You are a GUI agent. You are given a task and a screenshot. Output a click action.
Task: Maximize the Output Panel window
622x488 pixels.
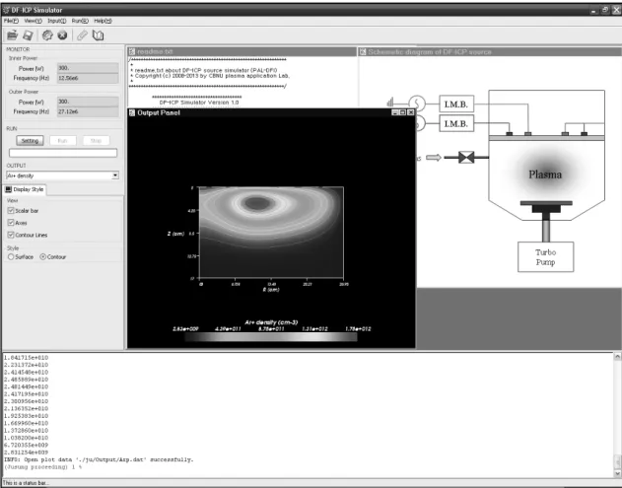(402, 112)
